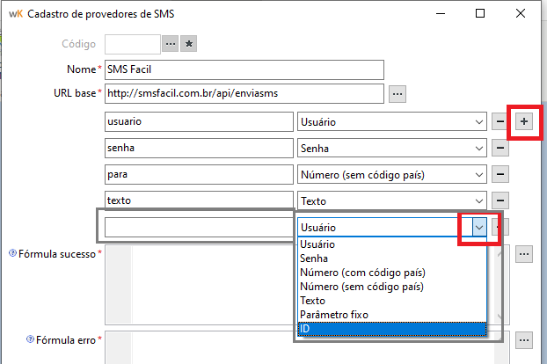Remove the para parameter row

pyautogui.click(x=500, y=174)
